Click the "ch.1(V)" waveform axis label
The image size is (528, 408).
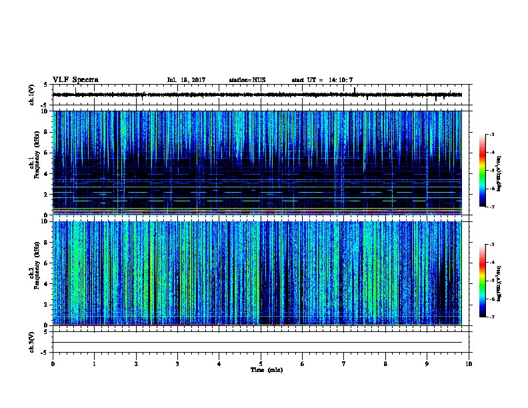click(31, 95)
